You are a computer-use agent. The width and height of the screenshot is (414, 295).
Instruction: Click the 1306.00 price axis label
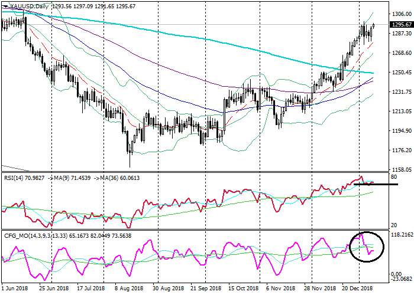[x=401, y=14]
